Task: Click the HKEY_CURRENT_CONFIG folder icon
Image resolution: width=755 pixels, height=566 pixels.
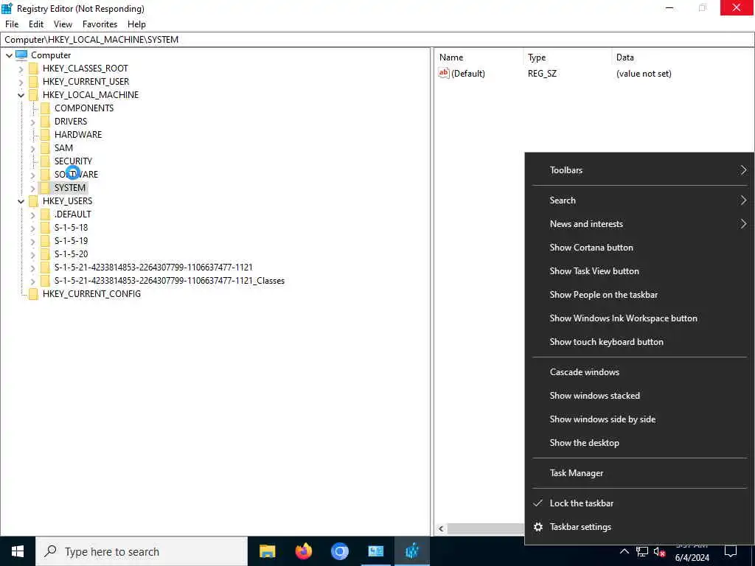Action: [33, 294]
